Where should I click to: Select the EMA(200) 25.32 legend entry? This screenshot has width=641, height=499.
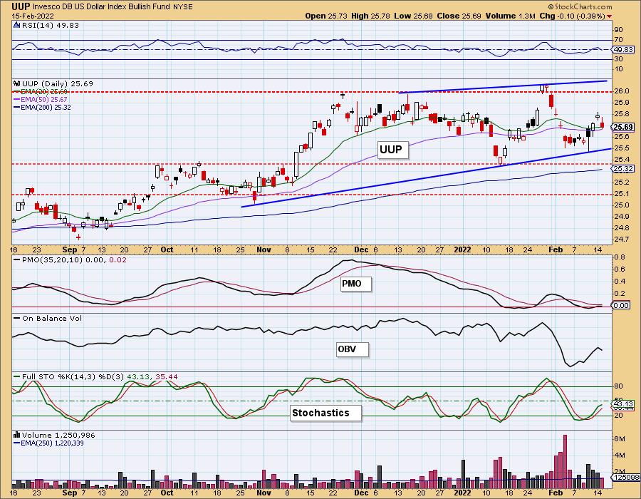[x=42, y=108]
